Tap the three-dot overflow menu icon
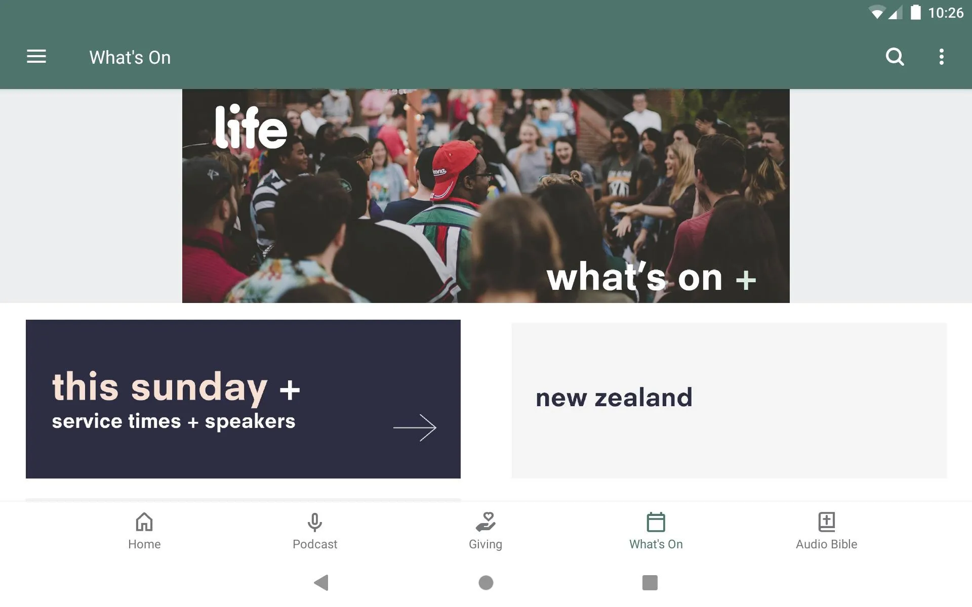Image resolution: width=972 pixels, height=607 pixels. click(943, 57)
